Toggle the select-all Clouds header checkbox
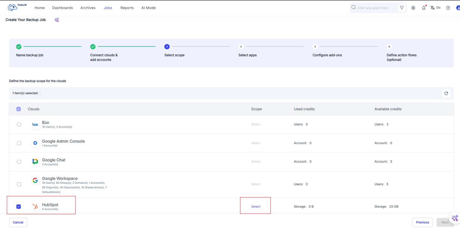460x229 pixels. [19, 109]
